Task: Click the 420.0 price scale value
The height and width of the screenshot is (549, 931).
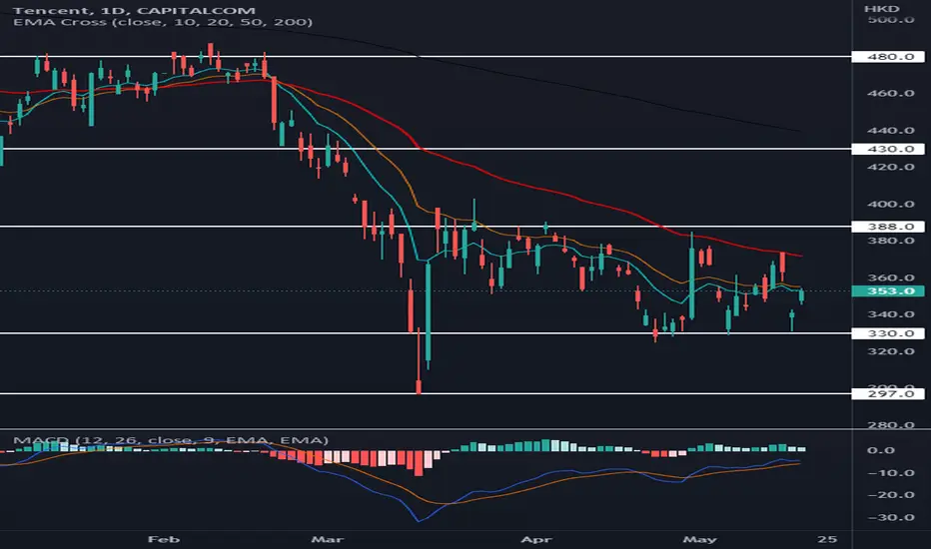Action: coord(891,167)
